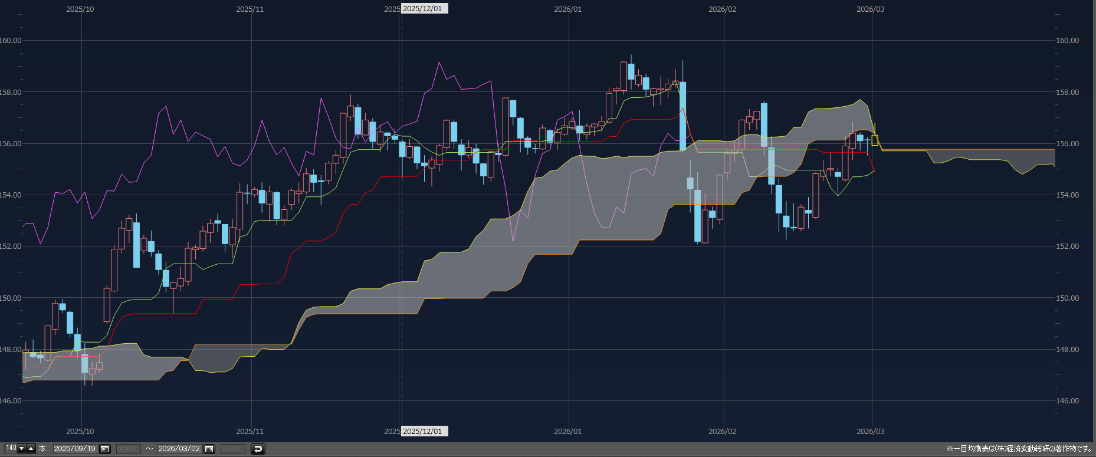This screenshot has height=457, width=1096.
Task: Click the start time 00:00 field
Action: pyautogui.click(x=127, y=449)
